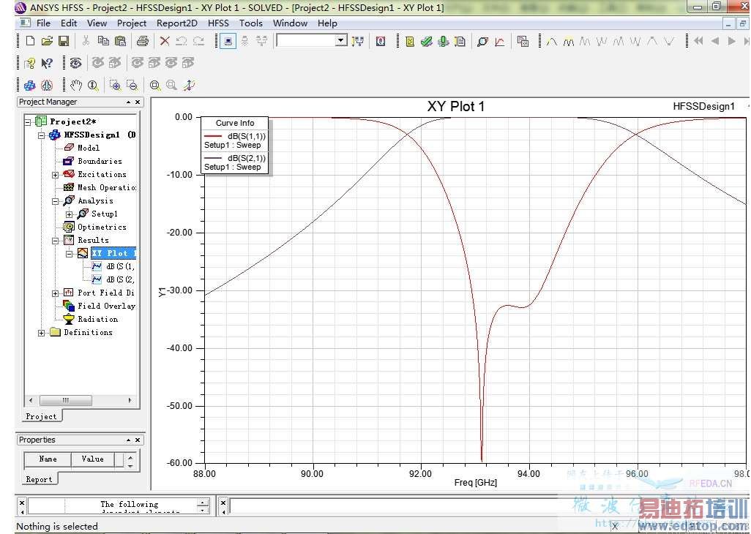Click the red X Delete icon
The height and width of the screenshot is (534, 751).
pos(165,41)
